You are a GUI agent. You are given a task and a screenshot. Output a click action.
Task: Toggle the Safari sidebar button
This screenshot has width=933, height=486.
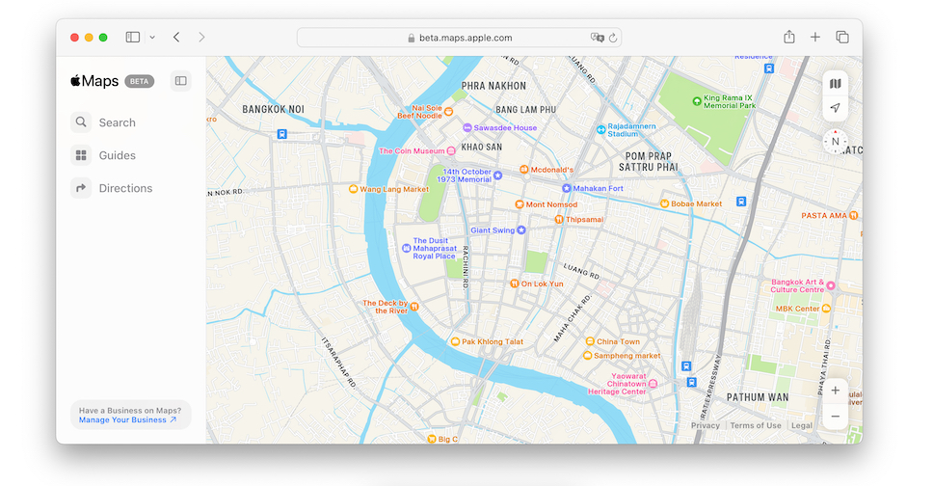[x=133, y=38]
